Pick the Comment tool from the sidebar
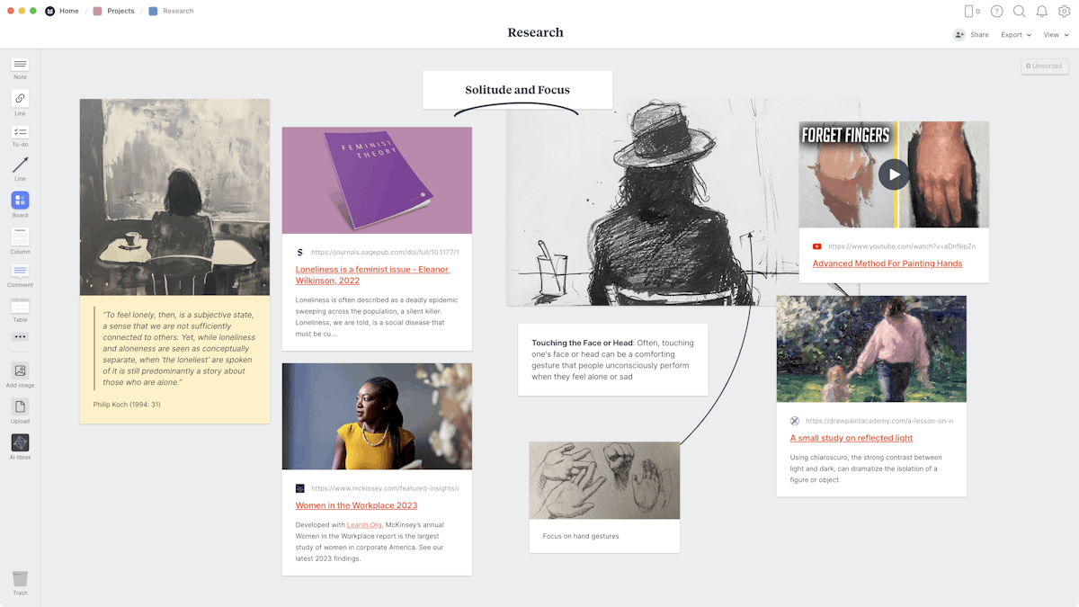The height and width of the screenshot is (607, 1079). 19,270
